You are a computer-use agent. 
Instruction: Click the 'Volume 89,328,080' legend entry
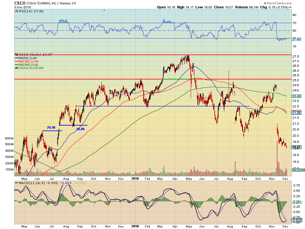pos(31,68)
